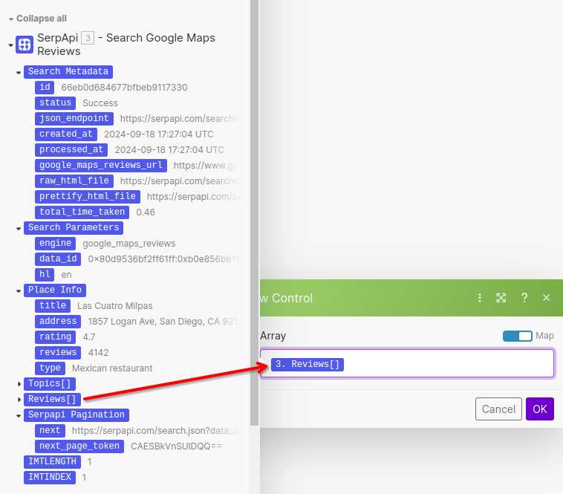This screenshot has width=563, height=494.
Task: Select the Place Info collection tag
Action: [55, 290]
